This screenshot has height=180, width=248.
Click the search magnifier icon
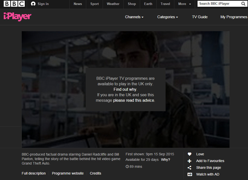pos(243,4)
